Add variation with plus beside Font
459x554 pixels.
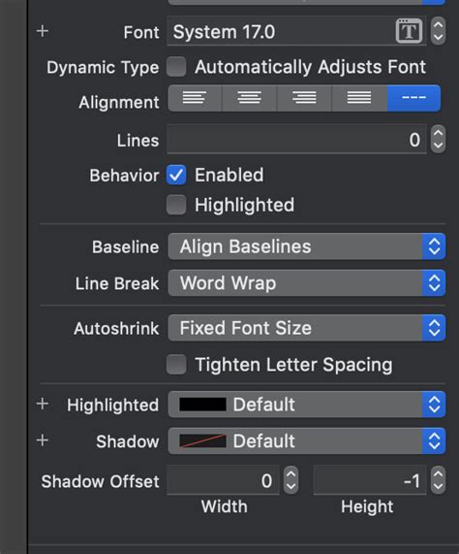[x=43, y=31]
